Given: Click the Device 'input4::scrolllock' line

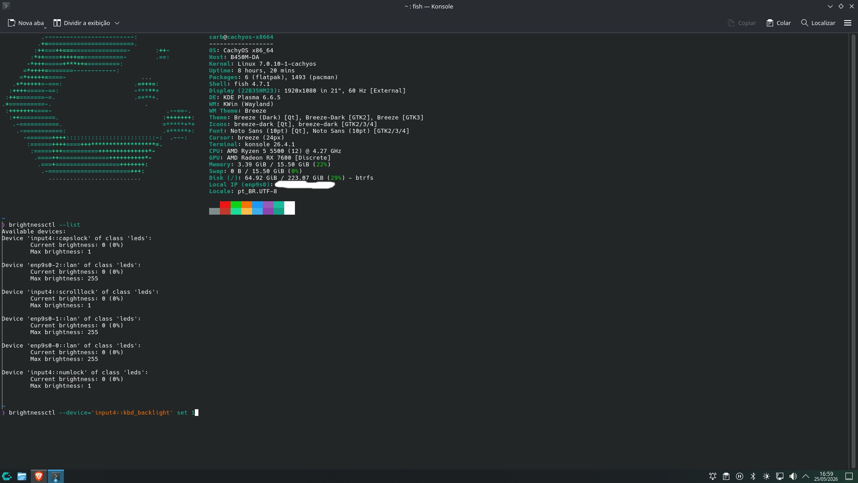Looking at the screenshot, I should (80, 292).
